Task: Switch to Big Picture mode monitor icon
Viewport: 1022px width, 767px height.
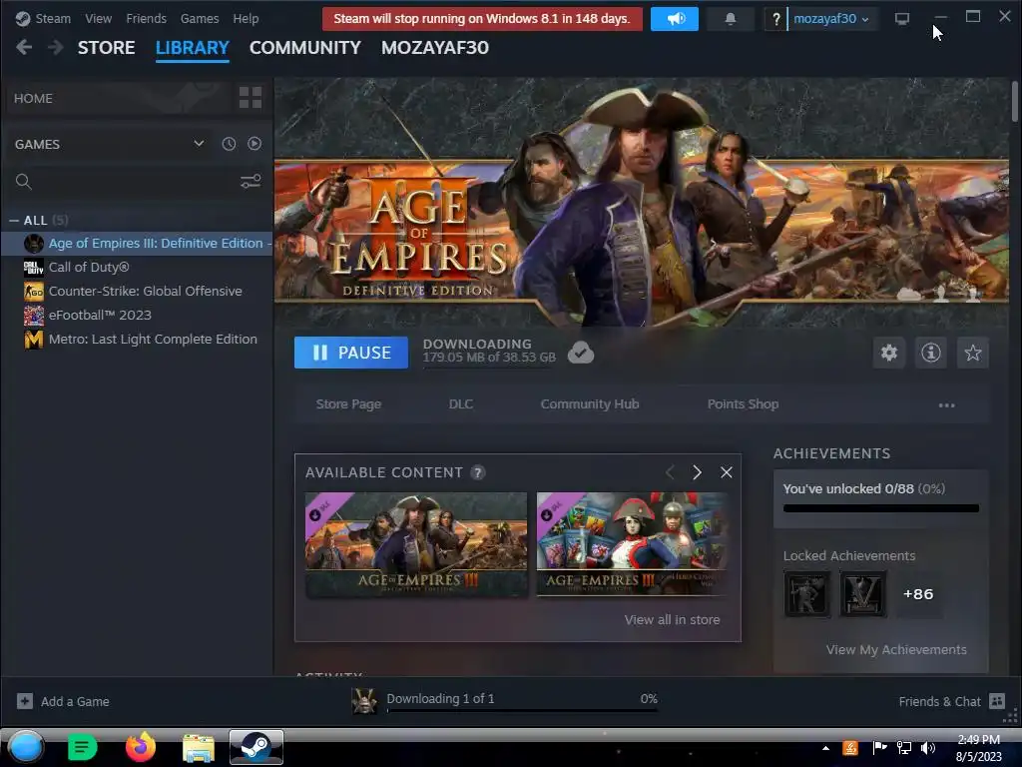Action: click(x=902, y=19)
